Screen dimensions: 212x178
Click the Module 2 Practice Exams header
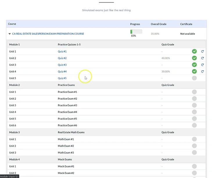(x=66, y=85)
